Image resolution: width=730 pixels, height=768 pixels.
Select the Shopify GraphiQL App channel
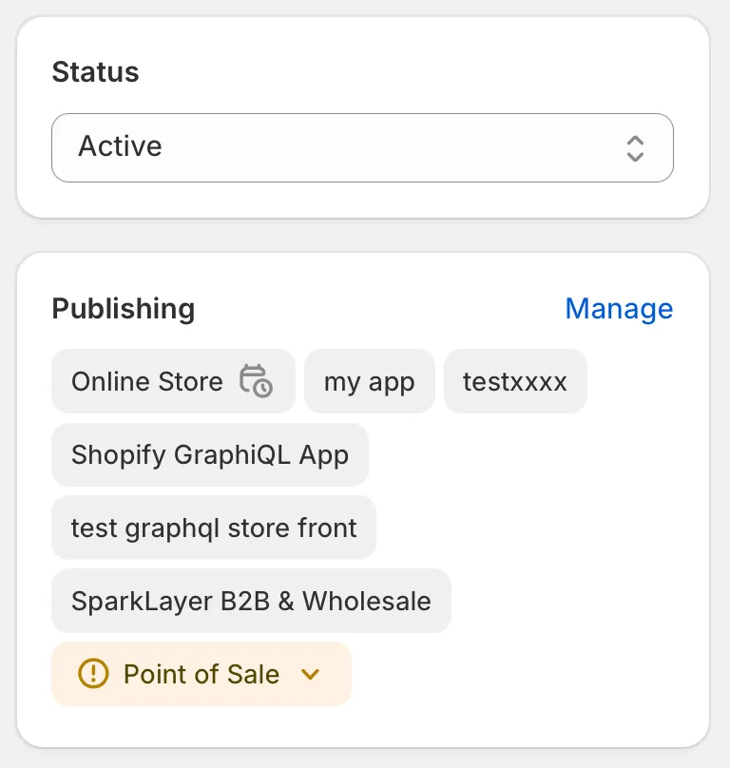[210, 454]
